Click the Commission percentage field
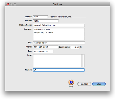 [x=75, y=47]
